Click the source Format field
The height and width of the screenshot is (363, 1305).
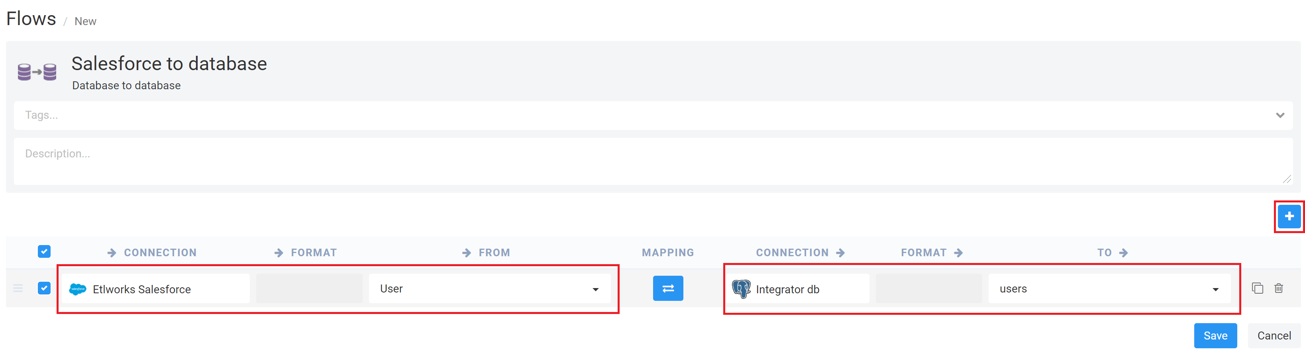[309, 288]
